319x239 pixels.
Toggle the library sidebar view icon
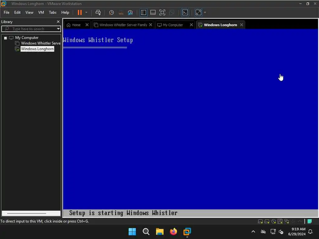pyautogui.click(x=143, y=12)
